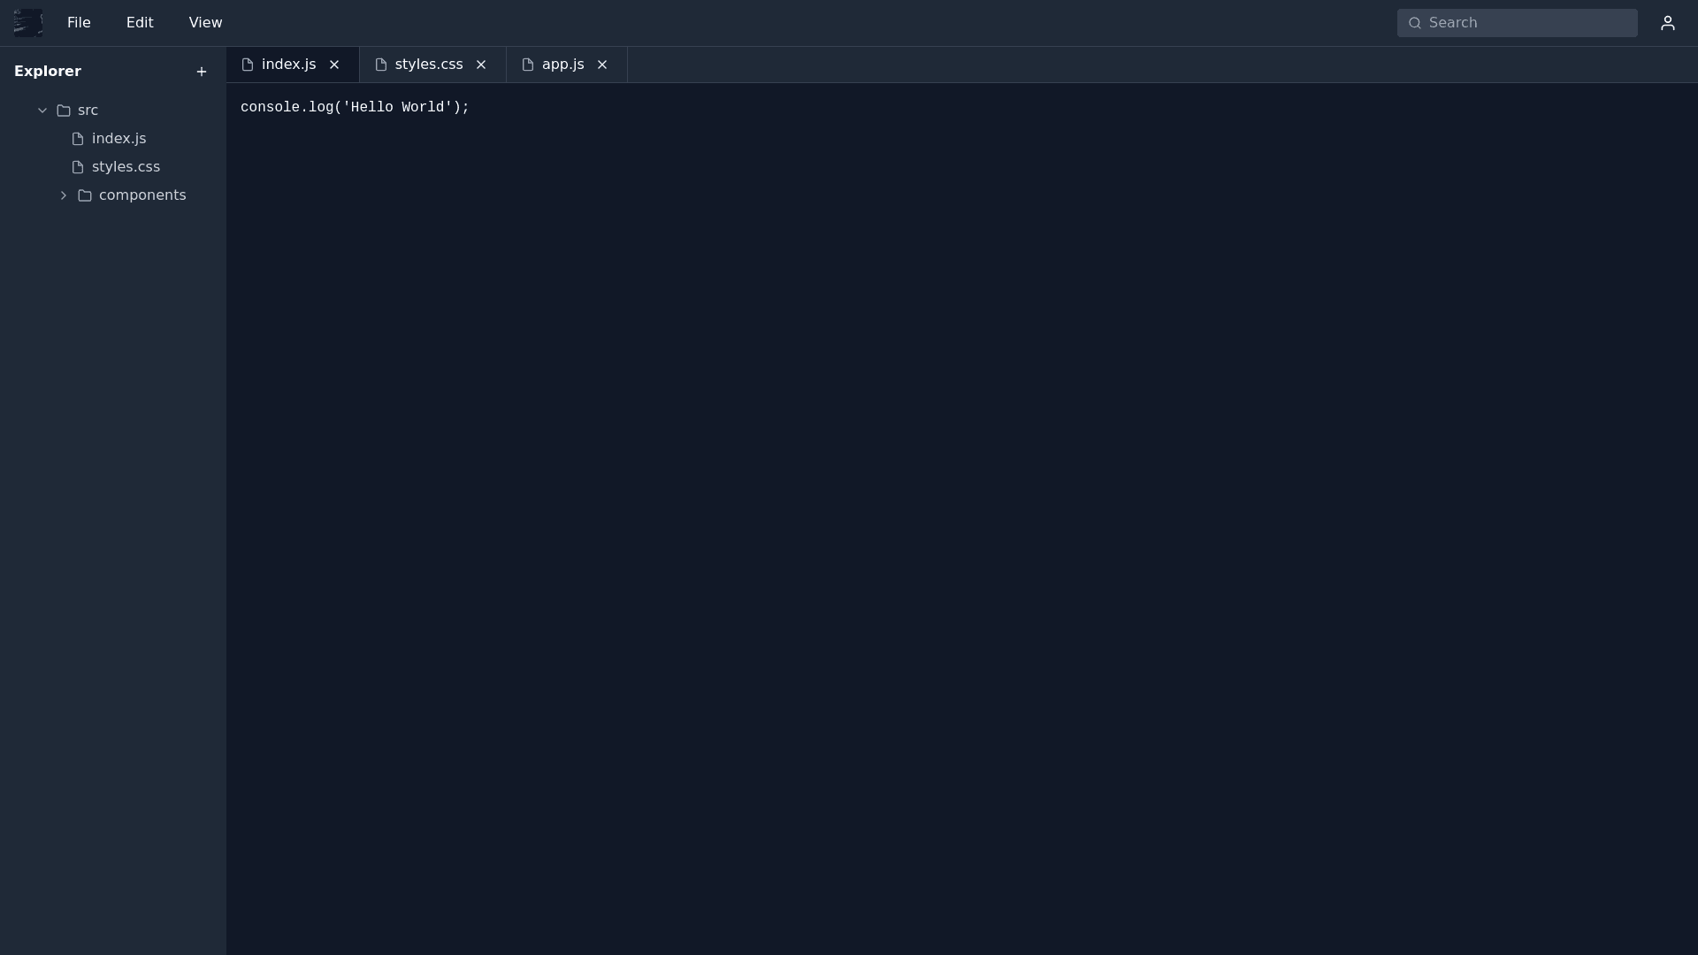This screenshot has height=955, width=1698.
Task: Switch to the app.js tab
Action: pyautogui.click(x=562, y=65)
